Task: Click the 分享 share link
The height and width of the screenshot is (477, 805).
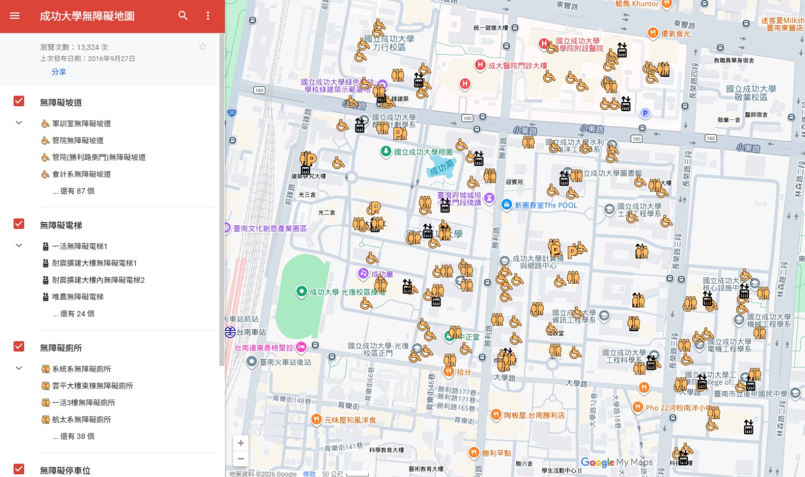Action: (58, 72)
